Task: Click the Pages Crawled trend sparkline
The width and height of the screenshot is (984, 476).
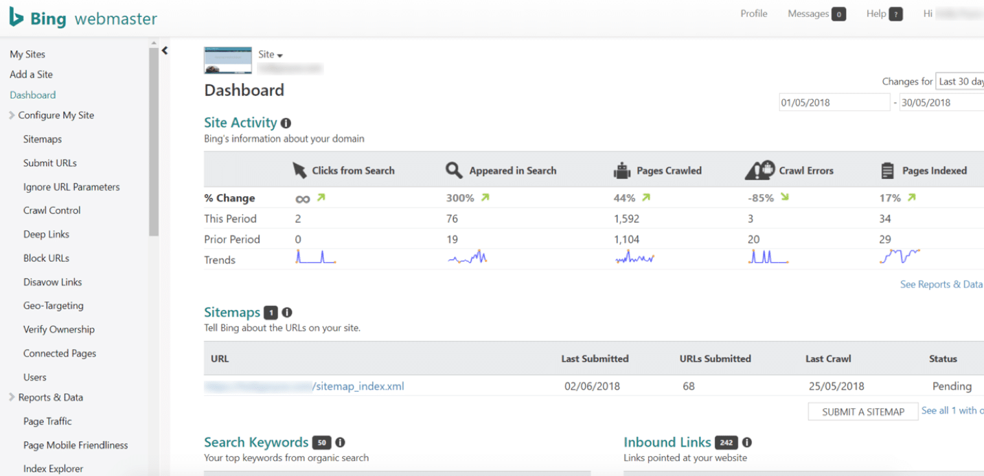Action: 634,257
